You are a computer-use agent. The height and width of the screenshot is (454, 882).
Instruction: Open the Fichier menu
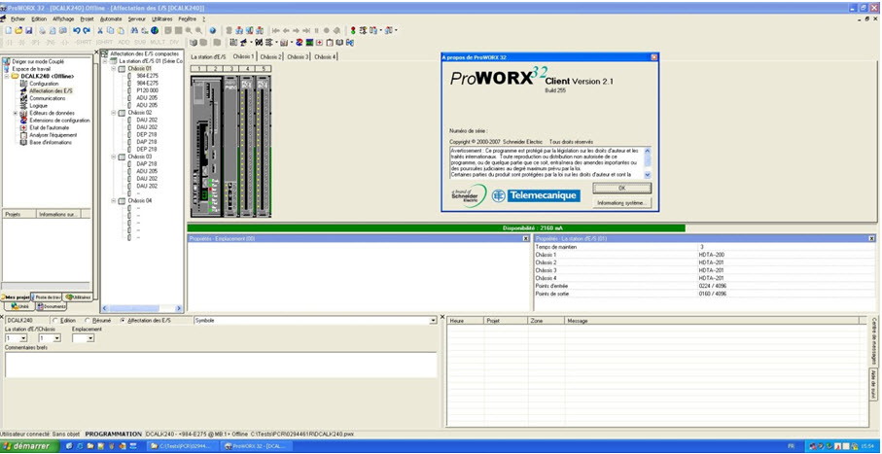pyautogui.click(x=18, y=18)
